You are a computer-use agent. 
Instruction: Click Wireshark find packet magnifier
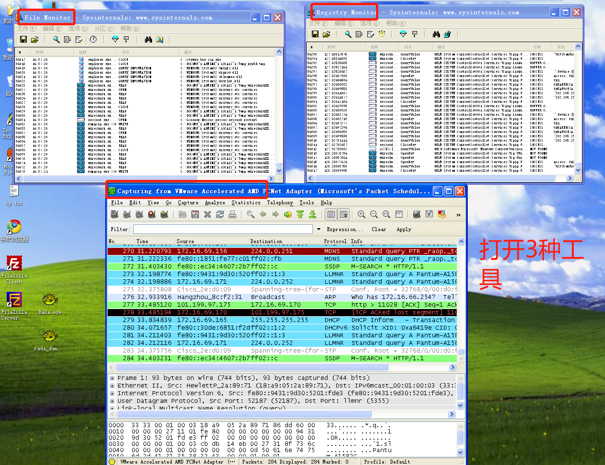(x=250, y=214)
